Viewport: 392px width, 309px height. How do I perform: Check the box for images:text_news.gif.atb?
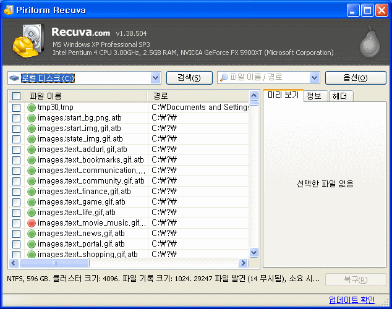16,234
